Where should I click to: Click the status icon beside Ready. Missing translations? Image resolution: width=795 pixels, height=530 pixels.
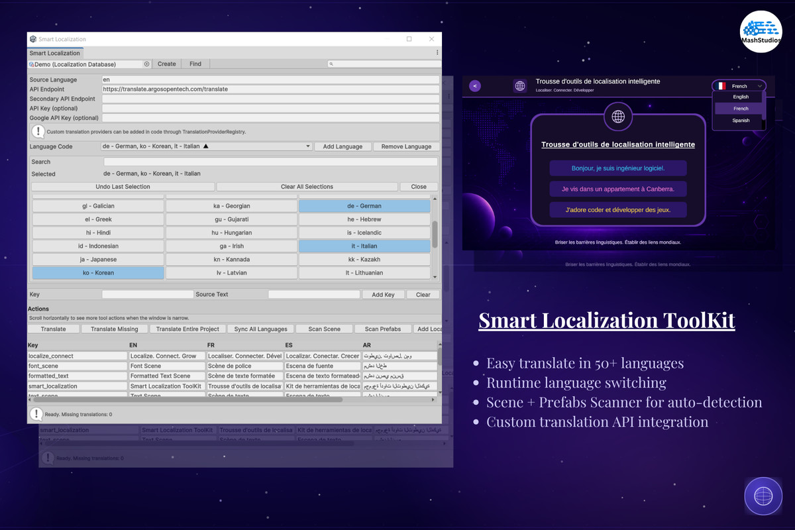click(x=36, y=414)
